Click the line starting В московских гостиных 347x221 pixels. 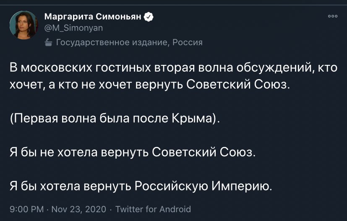tap(174, 68)
